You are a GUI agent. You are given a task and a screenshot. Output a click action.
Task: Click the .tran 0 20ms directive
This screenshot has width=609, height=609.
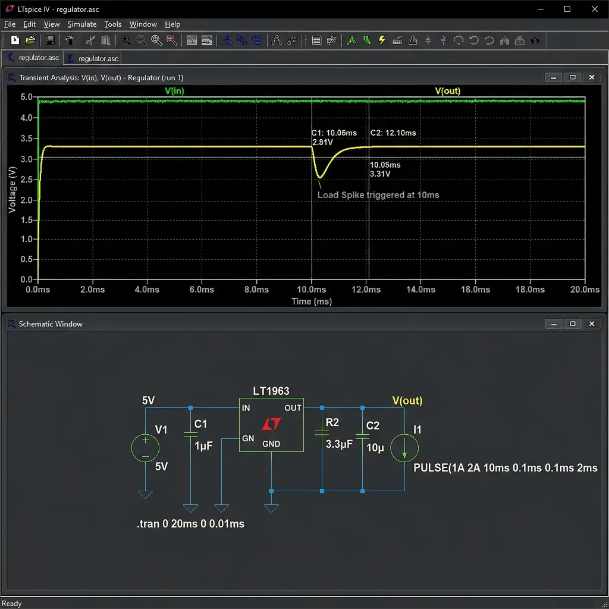[x=191, y=523]
